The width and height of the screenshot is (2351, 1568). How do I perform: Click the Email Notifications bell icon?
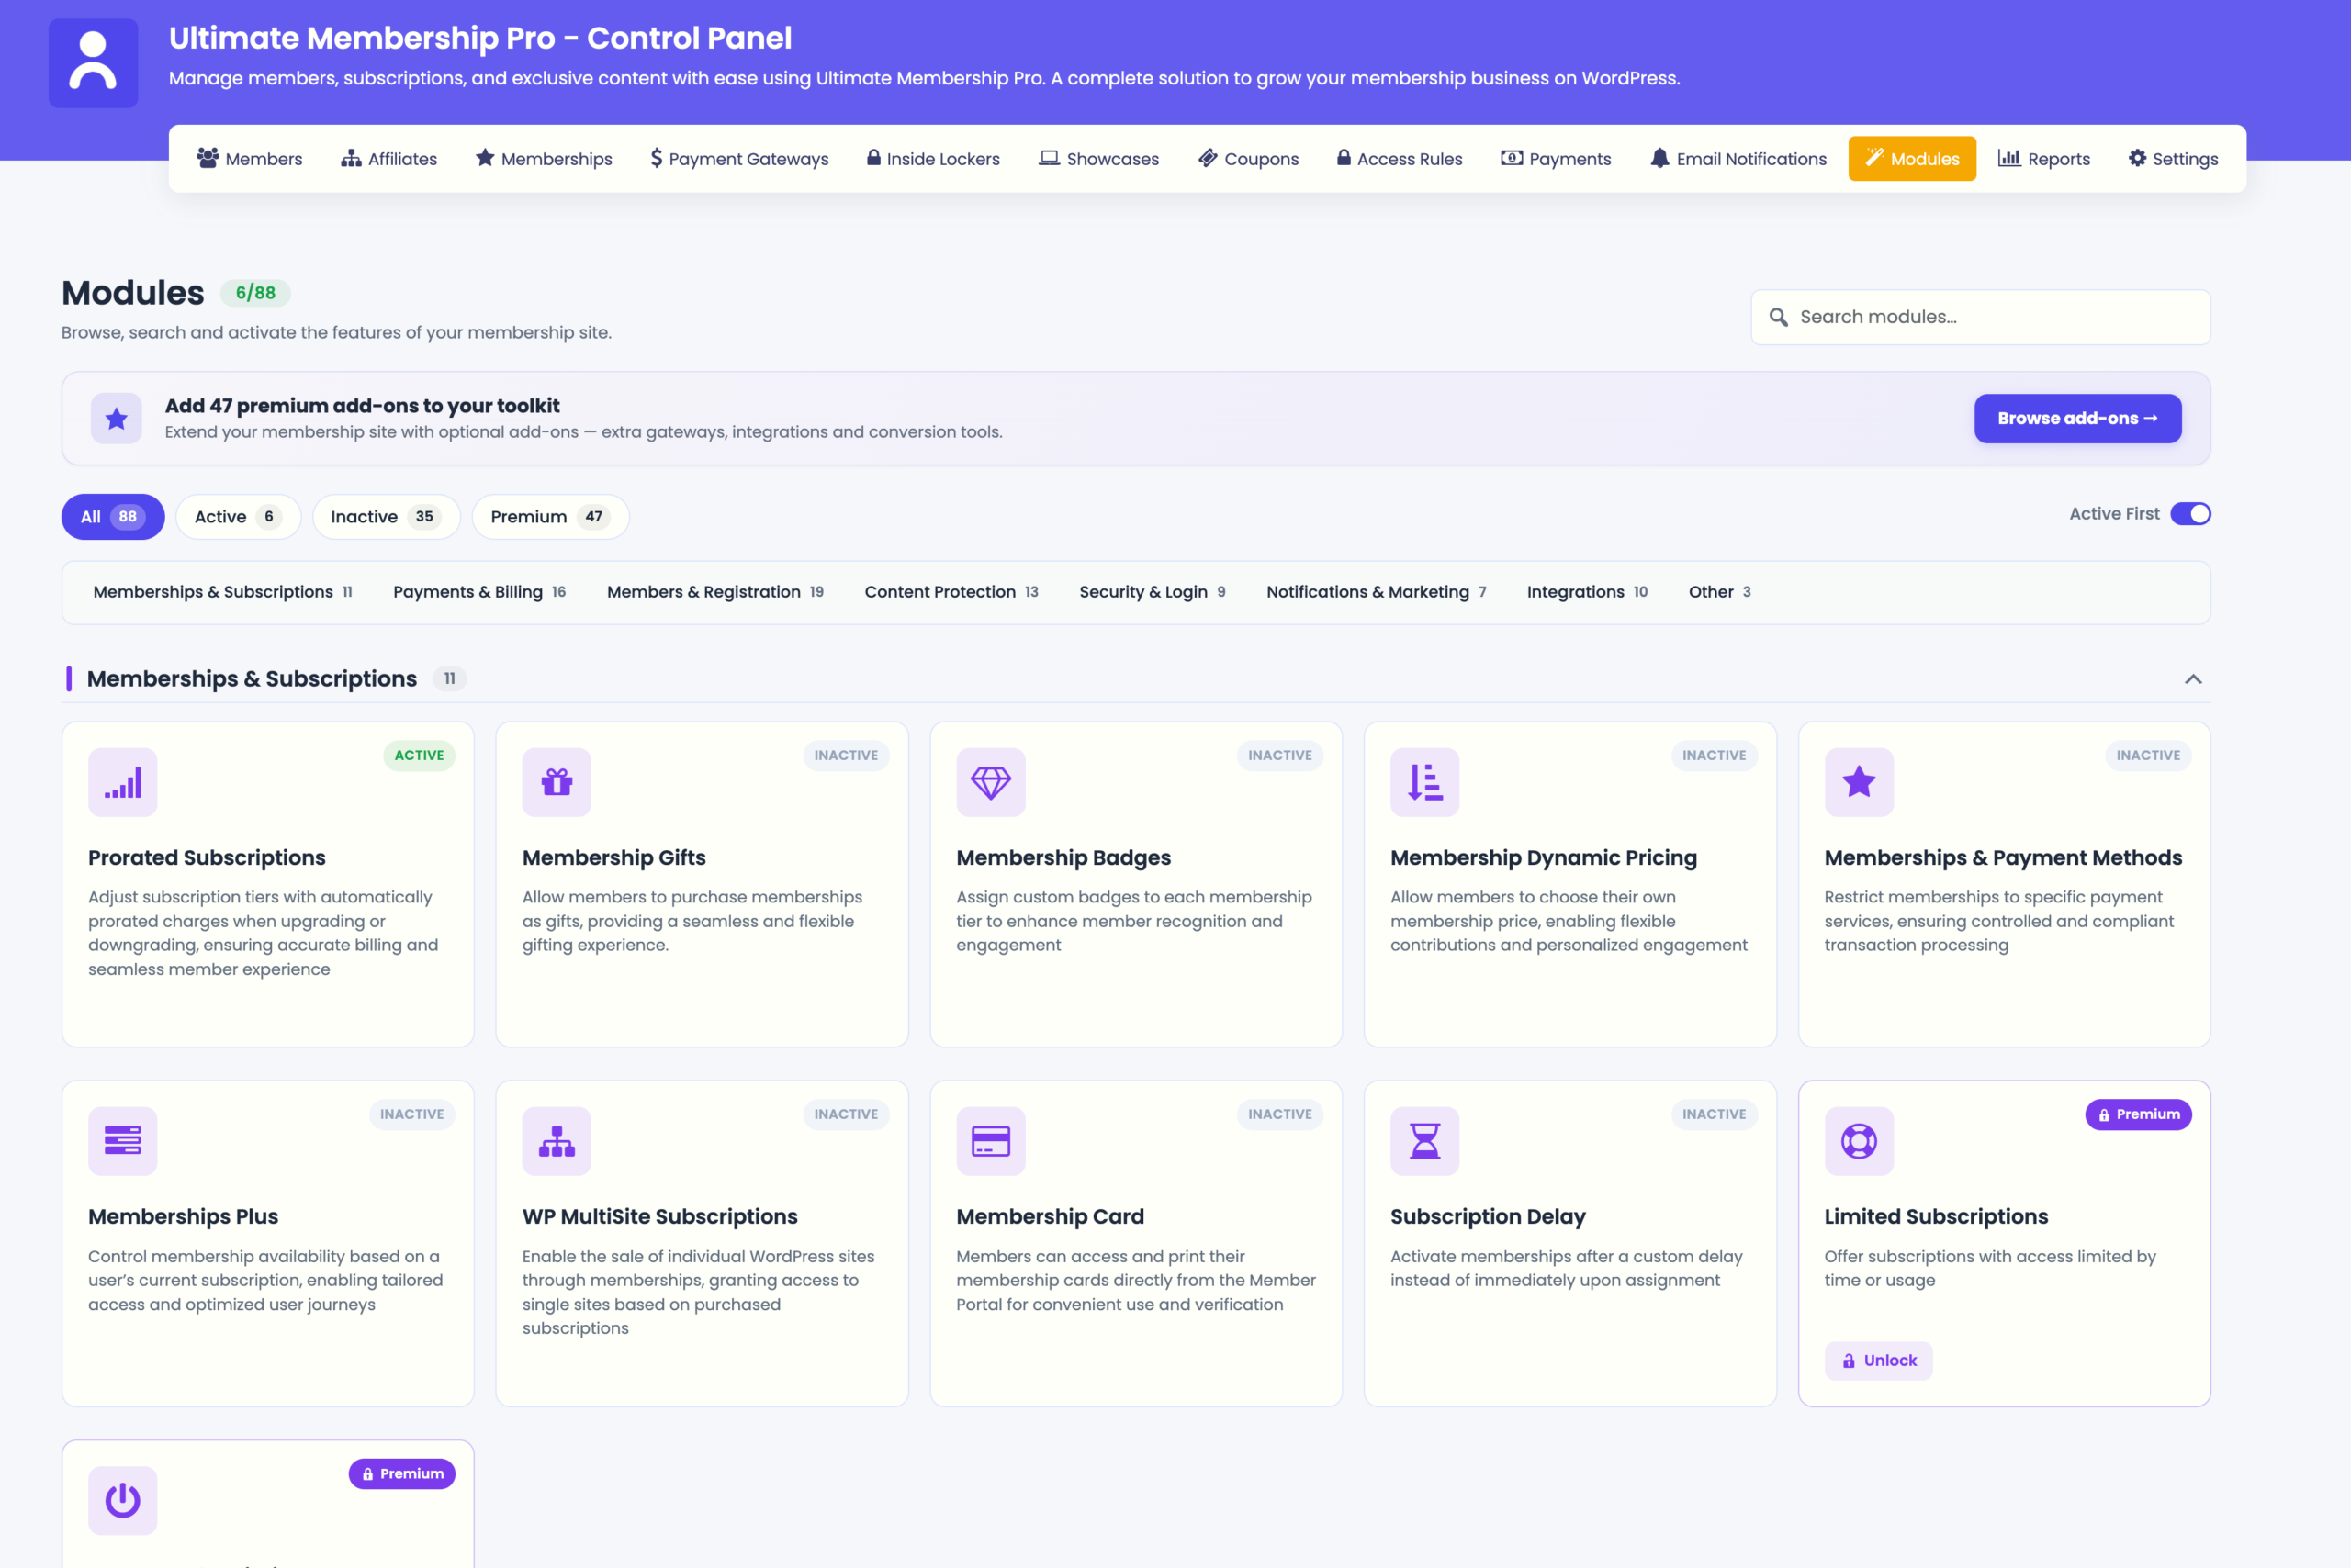[1659, 158]
